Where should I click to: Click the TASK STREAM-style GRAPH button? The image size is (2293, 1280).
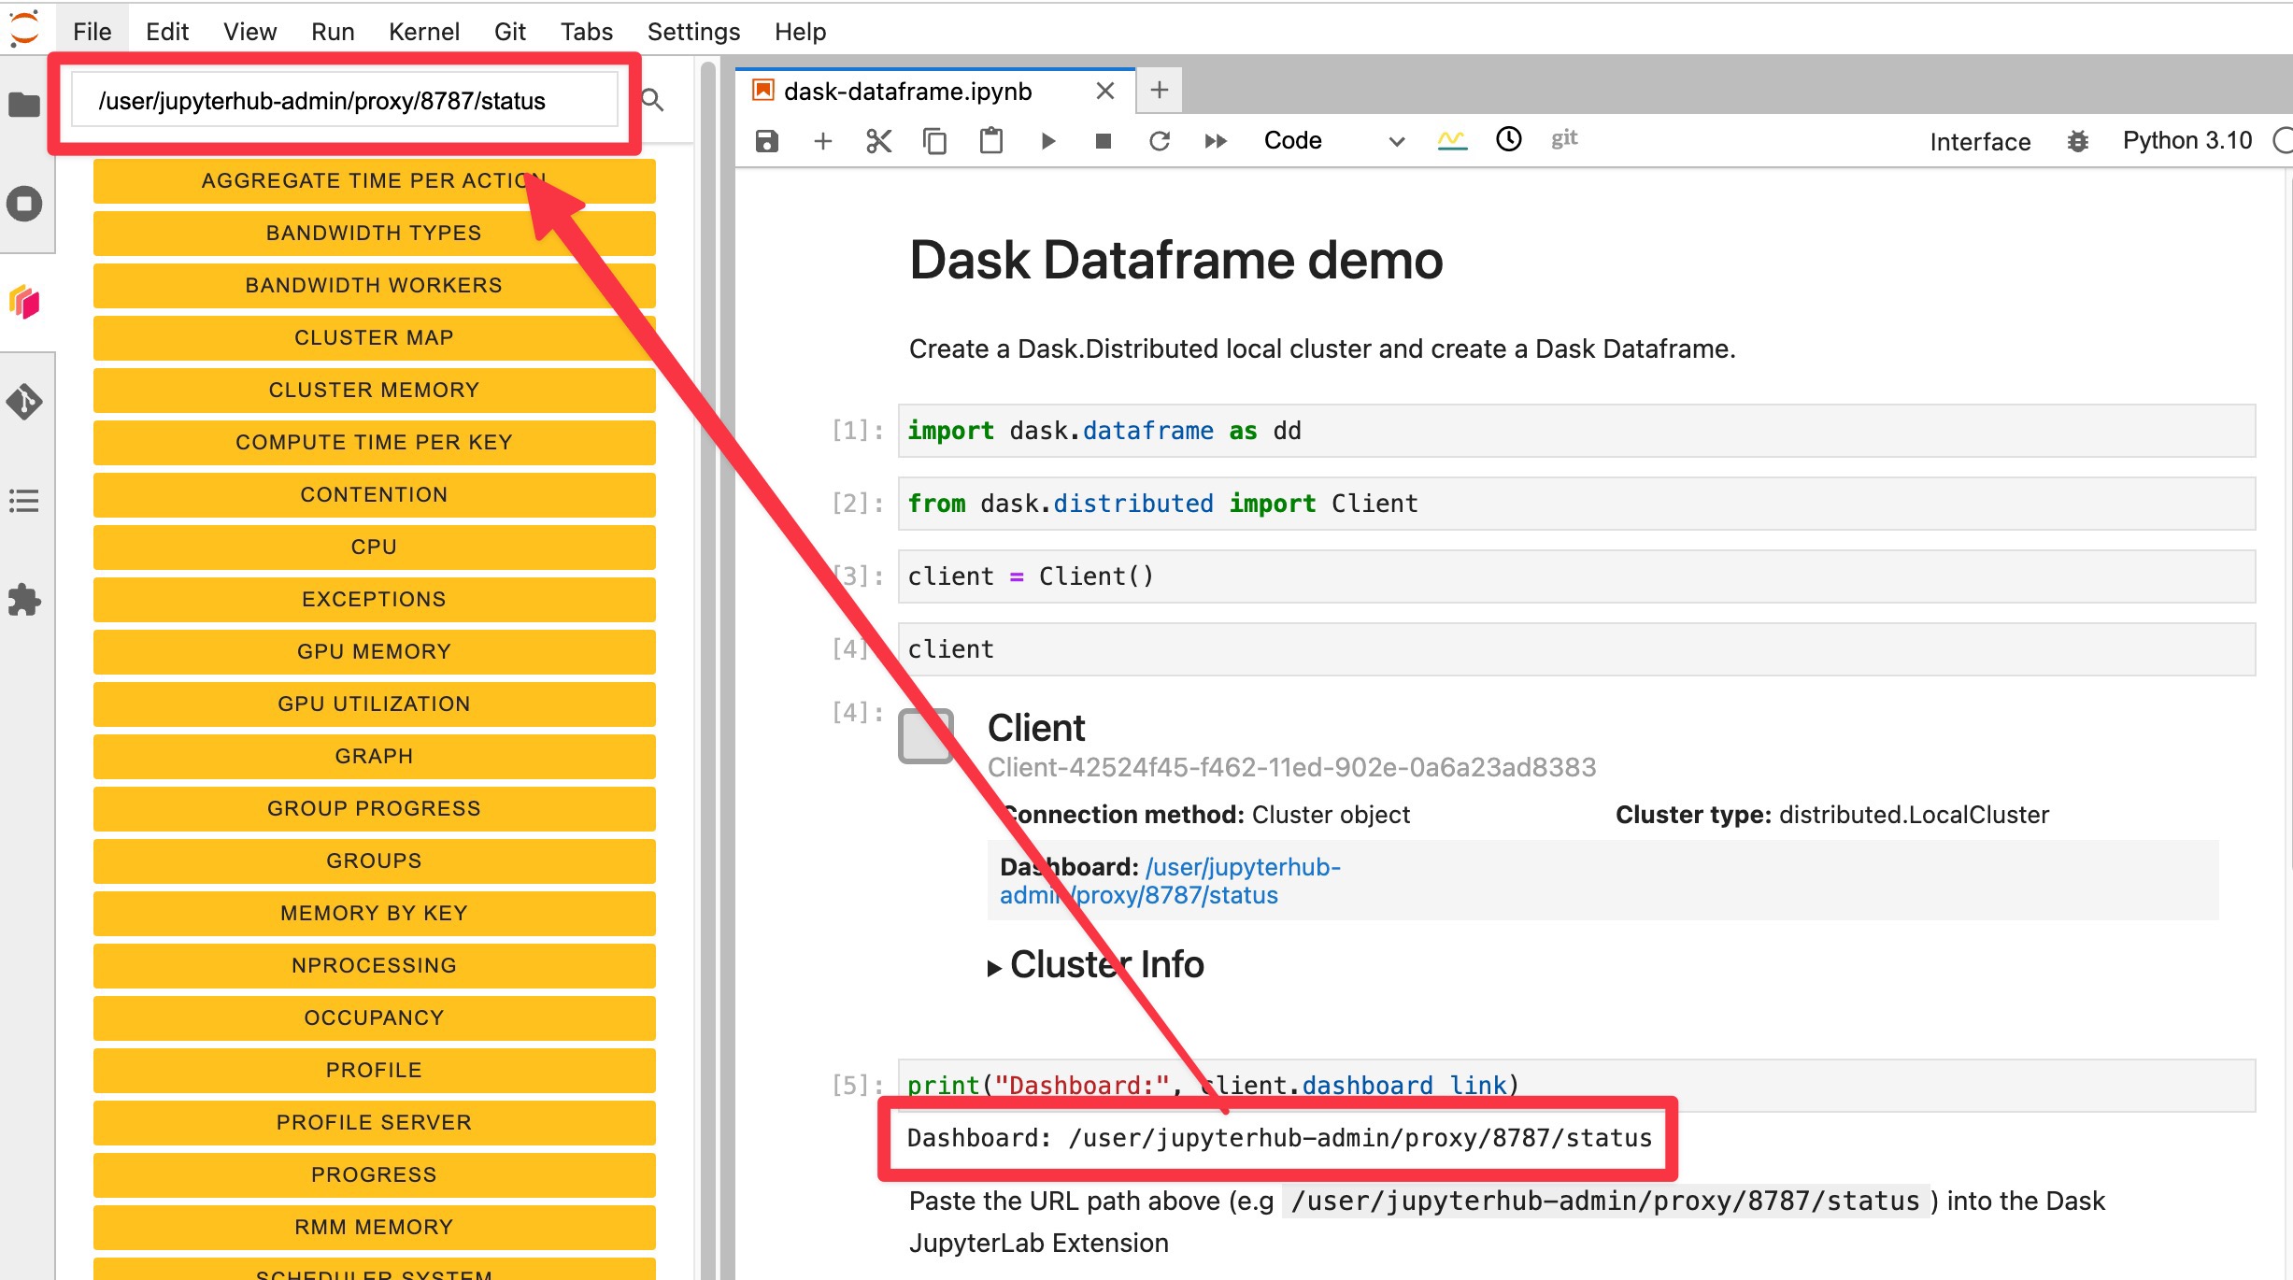[x=374, y=756]
